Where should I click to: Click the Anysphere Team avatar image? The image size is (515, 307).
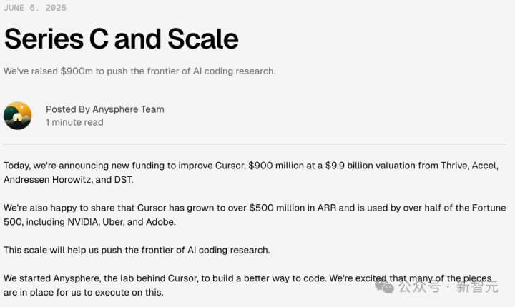click(x=17, y=116)
